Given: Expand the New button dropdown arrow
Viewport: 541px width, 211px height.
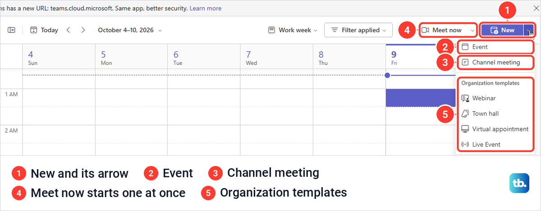Looking at the screenshot, I should (x=529, y=30).
